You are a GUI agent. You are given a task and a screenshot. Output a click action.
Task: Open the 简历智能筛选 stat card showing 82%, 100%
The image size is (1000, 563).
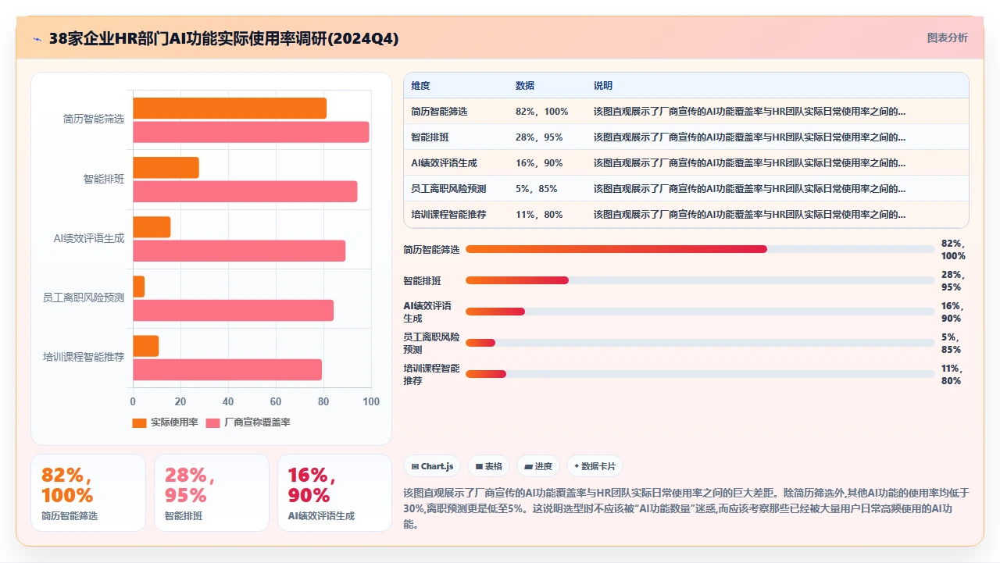(x=88, y=493)
